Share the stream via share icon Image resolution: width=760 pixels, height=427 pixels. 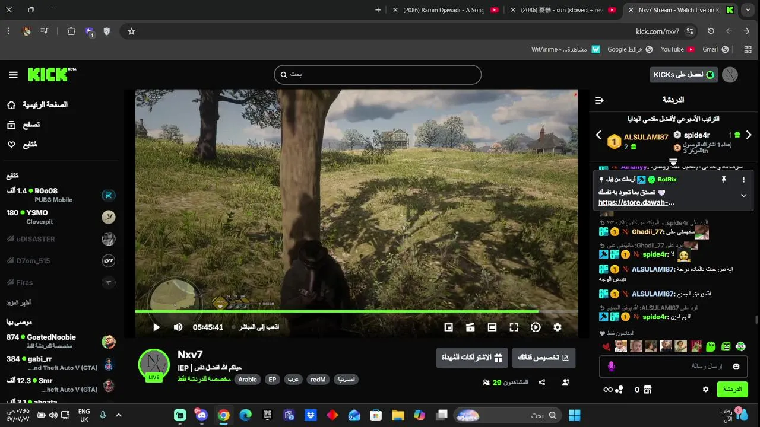pyautogui.click(x=542, y=383)
